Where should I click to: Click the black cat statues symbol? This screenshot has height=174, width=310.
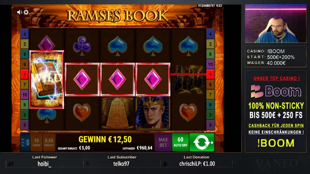click(188, 80)
